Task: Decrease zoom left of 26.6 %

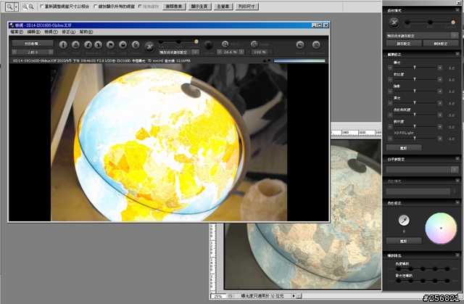Action: [x=220, y=52]
